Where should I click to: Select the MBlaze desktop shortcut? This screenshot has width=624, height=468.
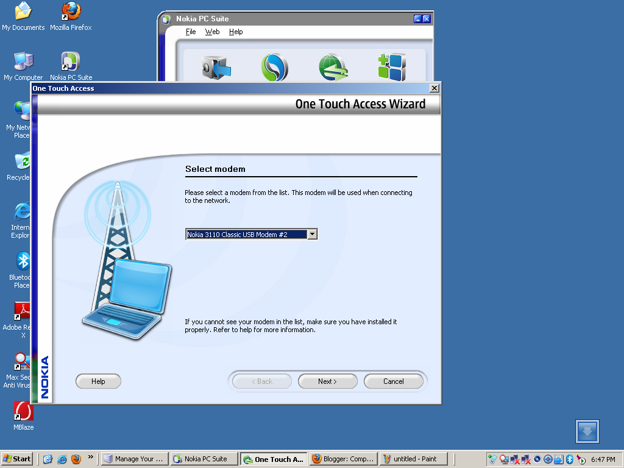(24, 416)
